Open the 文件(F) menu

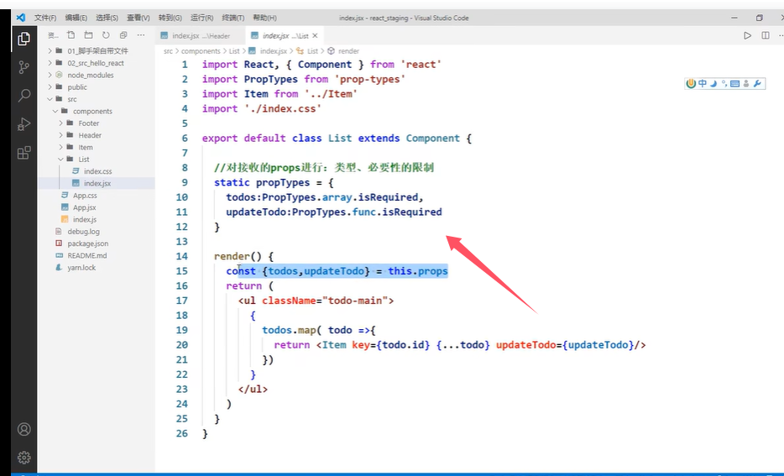point(45,18)
